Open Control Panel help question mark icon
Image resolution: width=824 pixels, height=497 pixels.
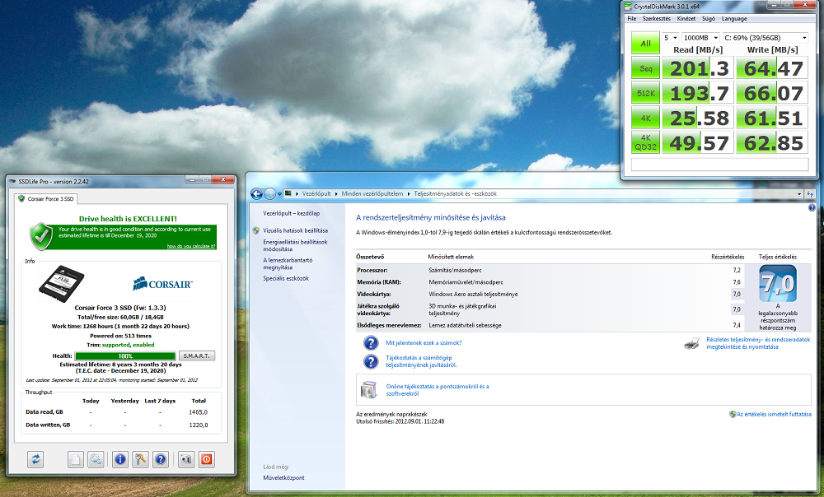coord(812,208)
